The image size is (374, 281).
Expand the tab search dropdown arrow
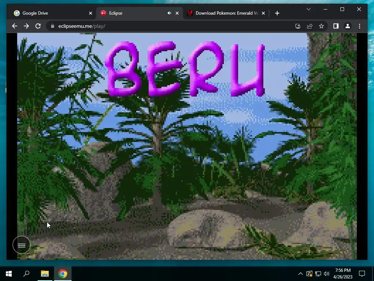click(x=308, y=9)
